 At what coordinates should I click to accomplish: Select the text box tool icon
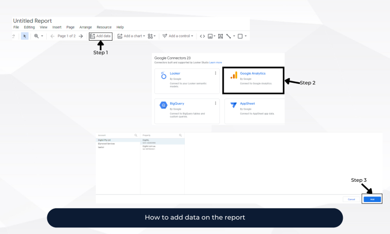click(220, 36)
